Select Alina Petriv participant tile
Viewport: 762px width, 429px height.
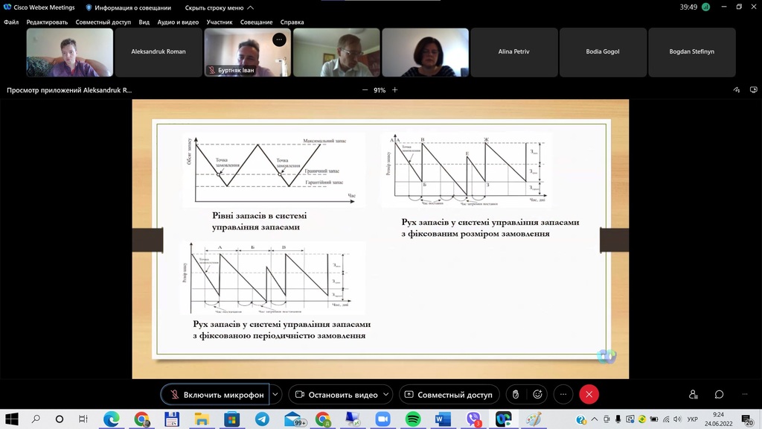point(513,52)
